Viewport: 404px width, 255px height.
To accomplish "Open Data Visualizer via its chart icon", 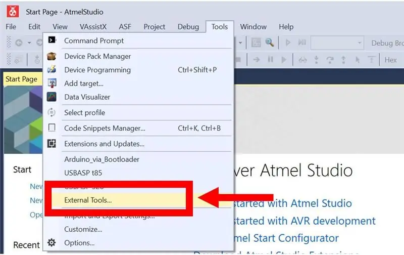I will click(x=52, y=97).
